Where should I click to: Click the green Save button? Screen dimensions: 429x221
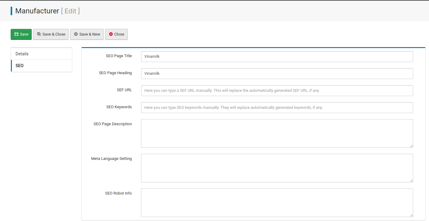21,34
